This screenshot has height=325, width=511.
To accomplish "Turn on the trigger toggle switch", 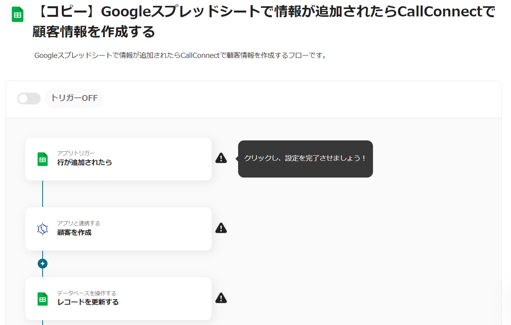I will pyautogui.click(x=29, y=99).
